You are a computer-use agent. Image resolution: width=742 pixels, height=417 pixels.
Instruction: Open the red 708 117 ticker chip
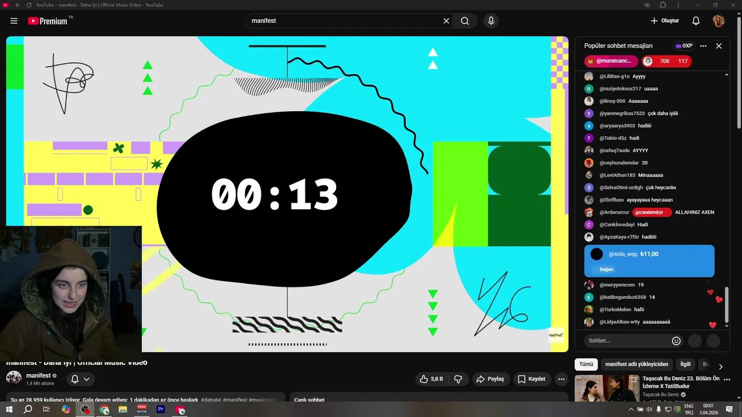click(x=666, y=61)
